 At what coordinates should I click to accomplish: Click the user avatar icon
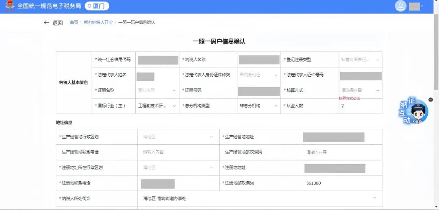pos(401,6)
